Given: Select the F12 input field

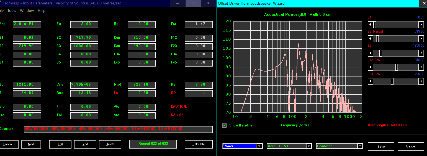Looking at the screenshot, I should (199, 38).
